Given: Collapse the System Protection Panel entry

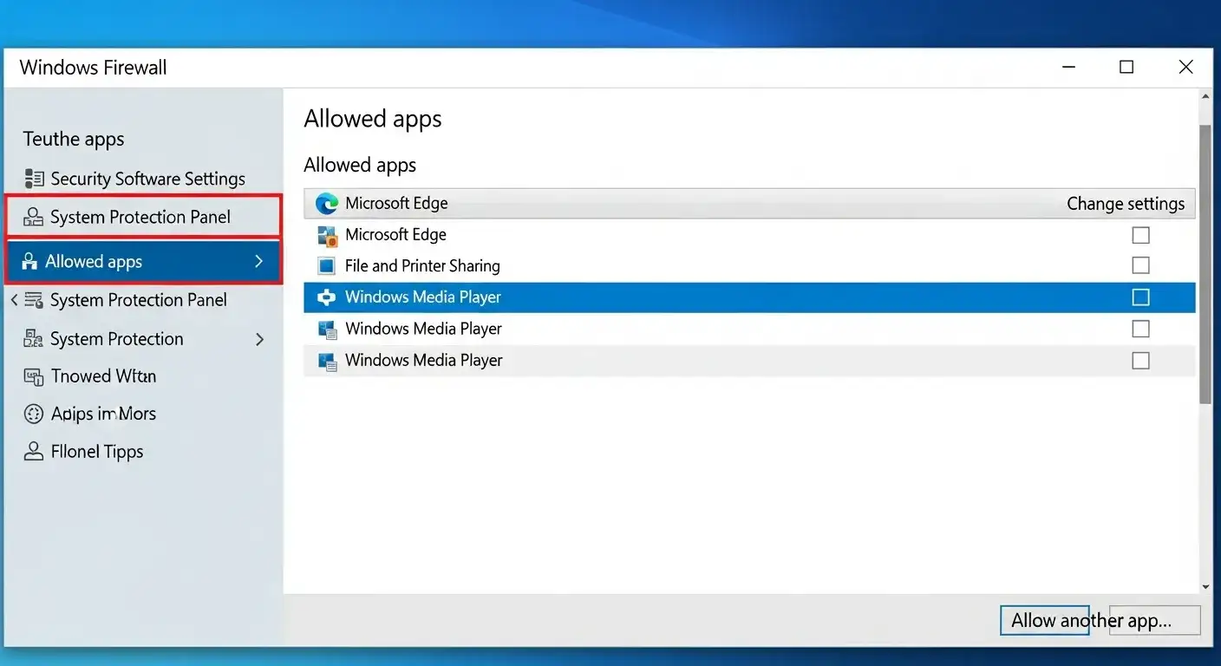Looking at the screenshot, I should point(14,300).
